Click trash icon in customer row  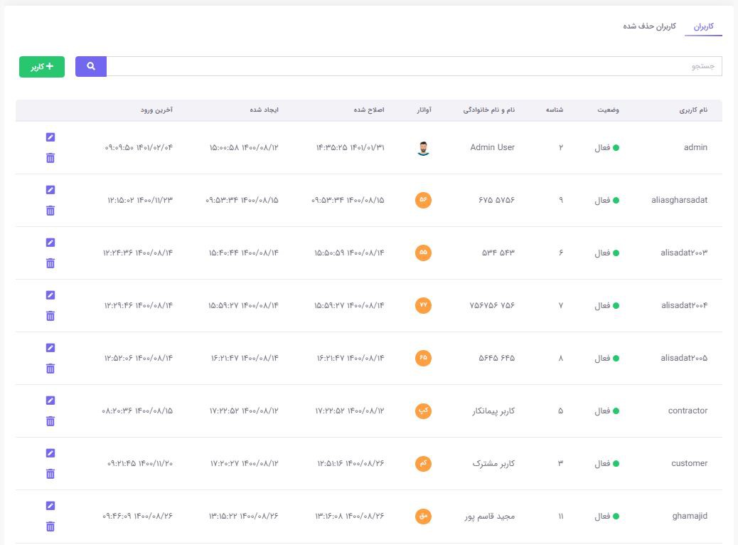point(50,474)
